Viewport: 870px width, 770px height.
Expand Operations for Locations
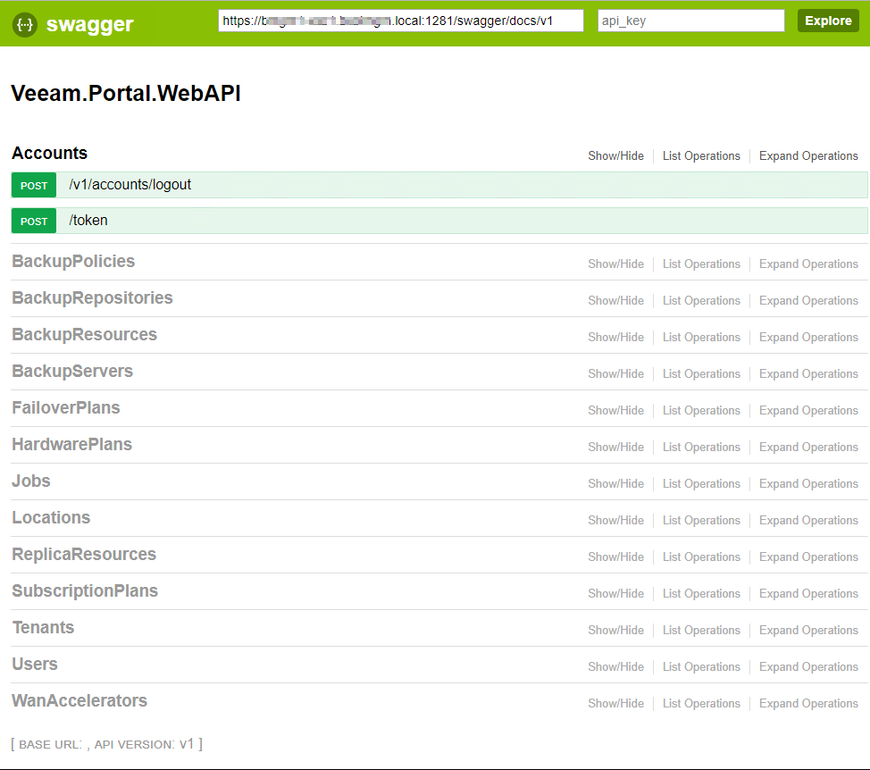pyautogui.click(x=808, y=521)
